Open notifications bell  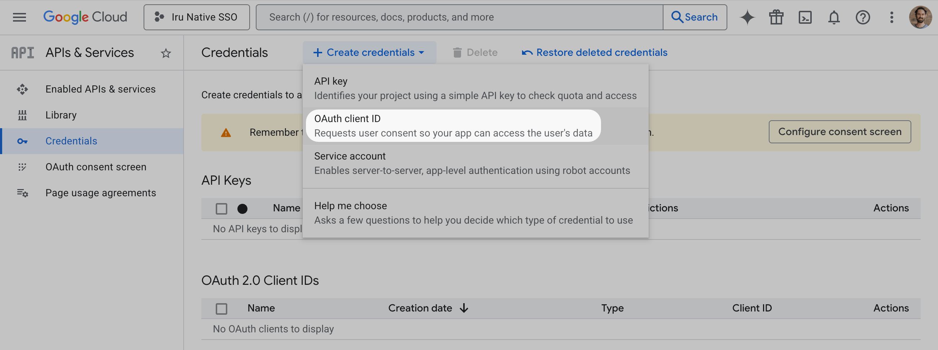834,17
